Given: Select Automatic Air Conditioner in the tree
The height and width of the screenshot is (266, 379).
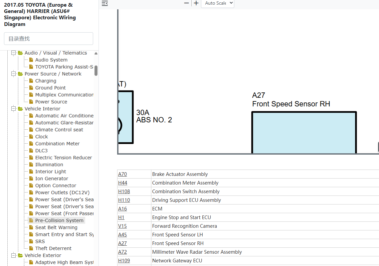Looking at the screenshot, I should point(64,116).
